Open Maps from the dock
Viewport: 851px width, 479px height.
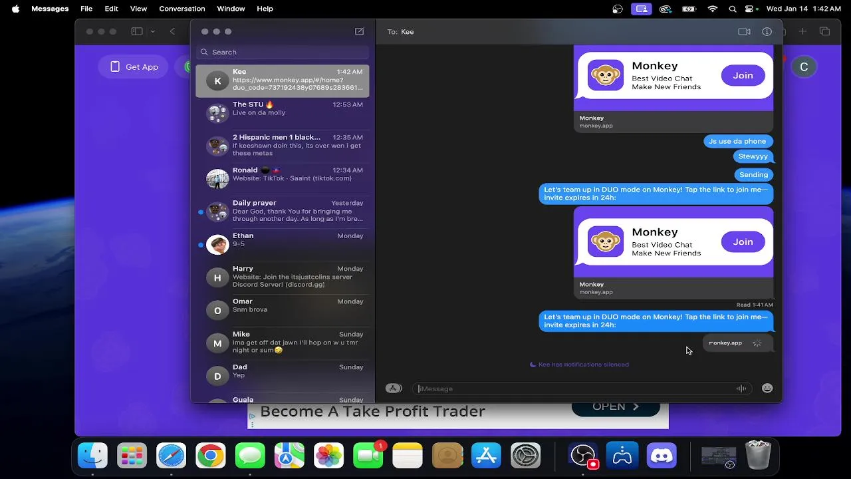tap(289, 456)
